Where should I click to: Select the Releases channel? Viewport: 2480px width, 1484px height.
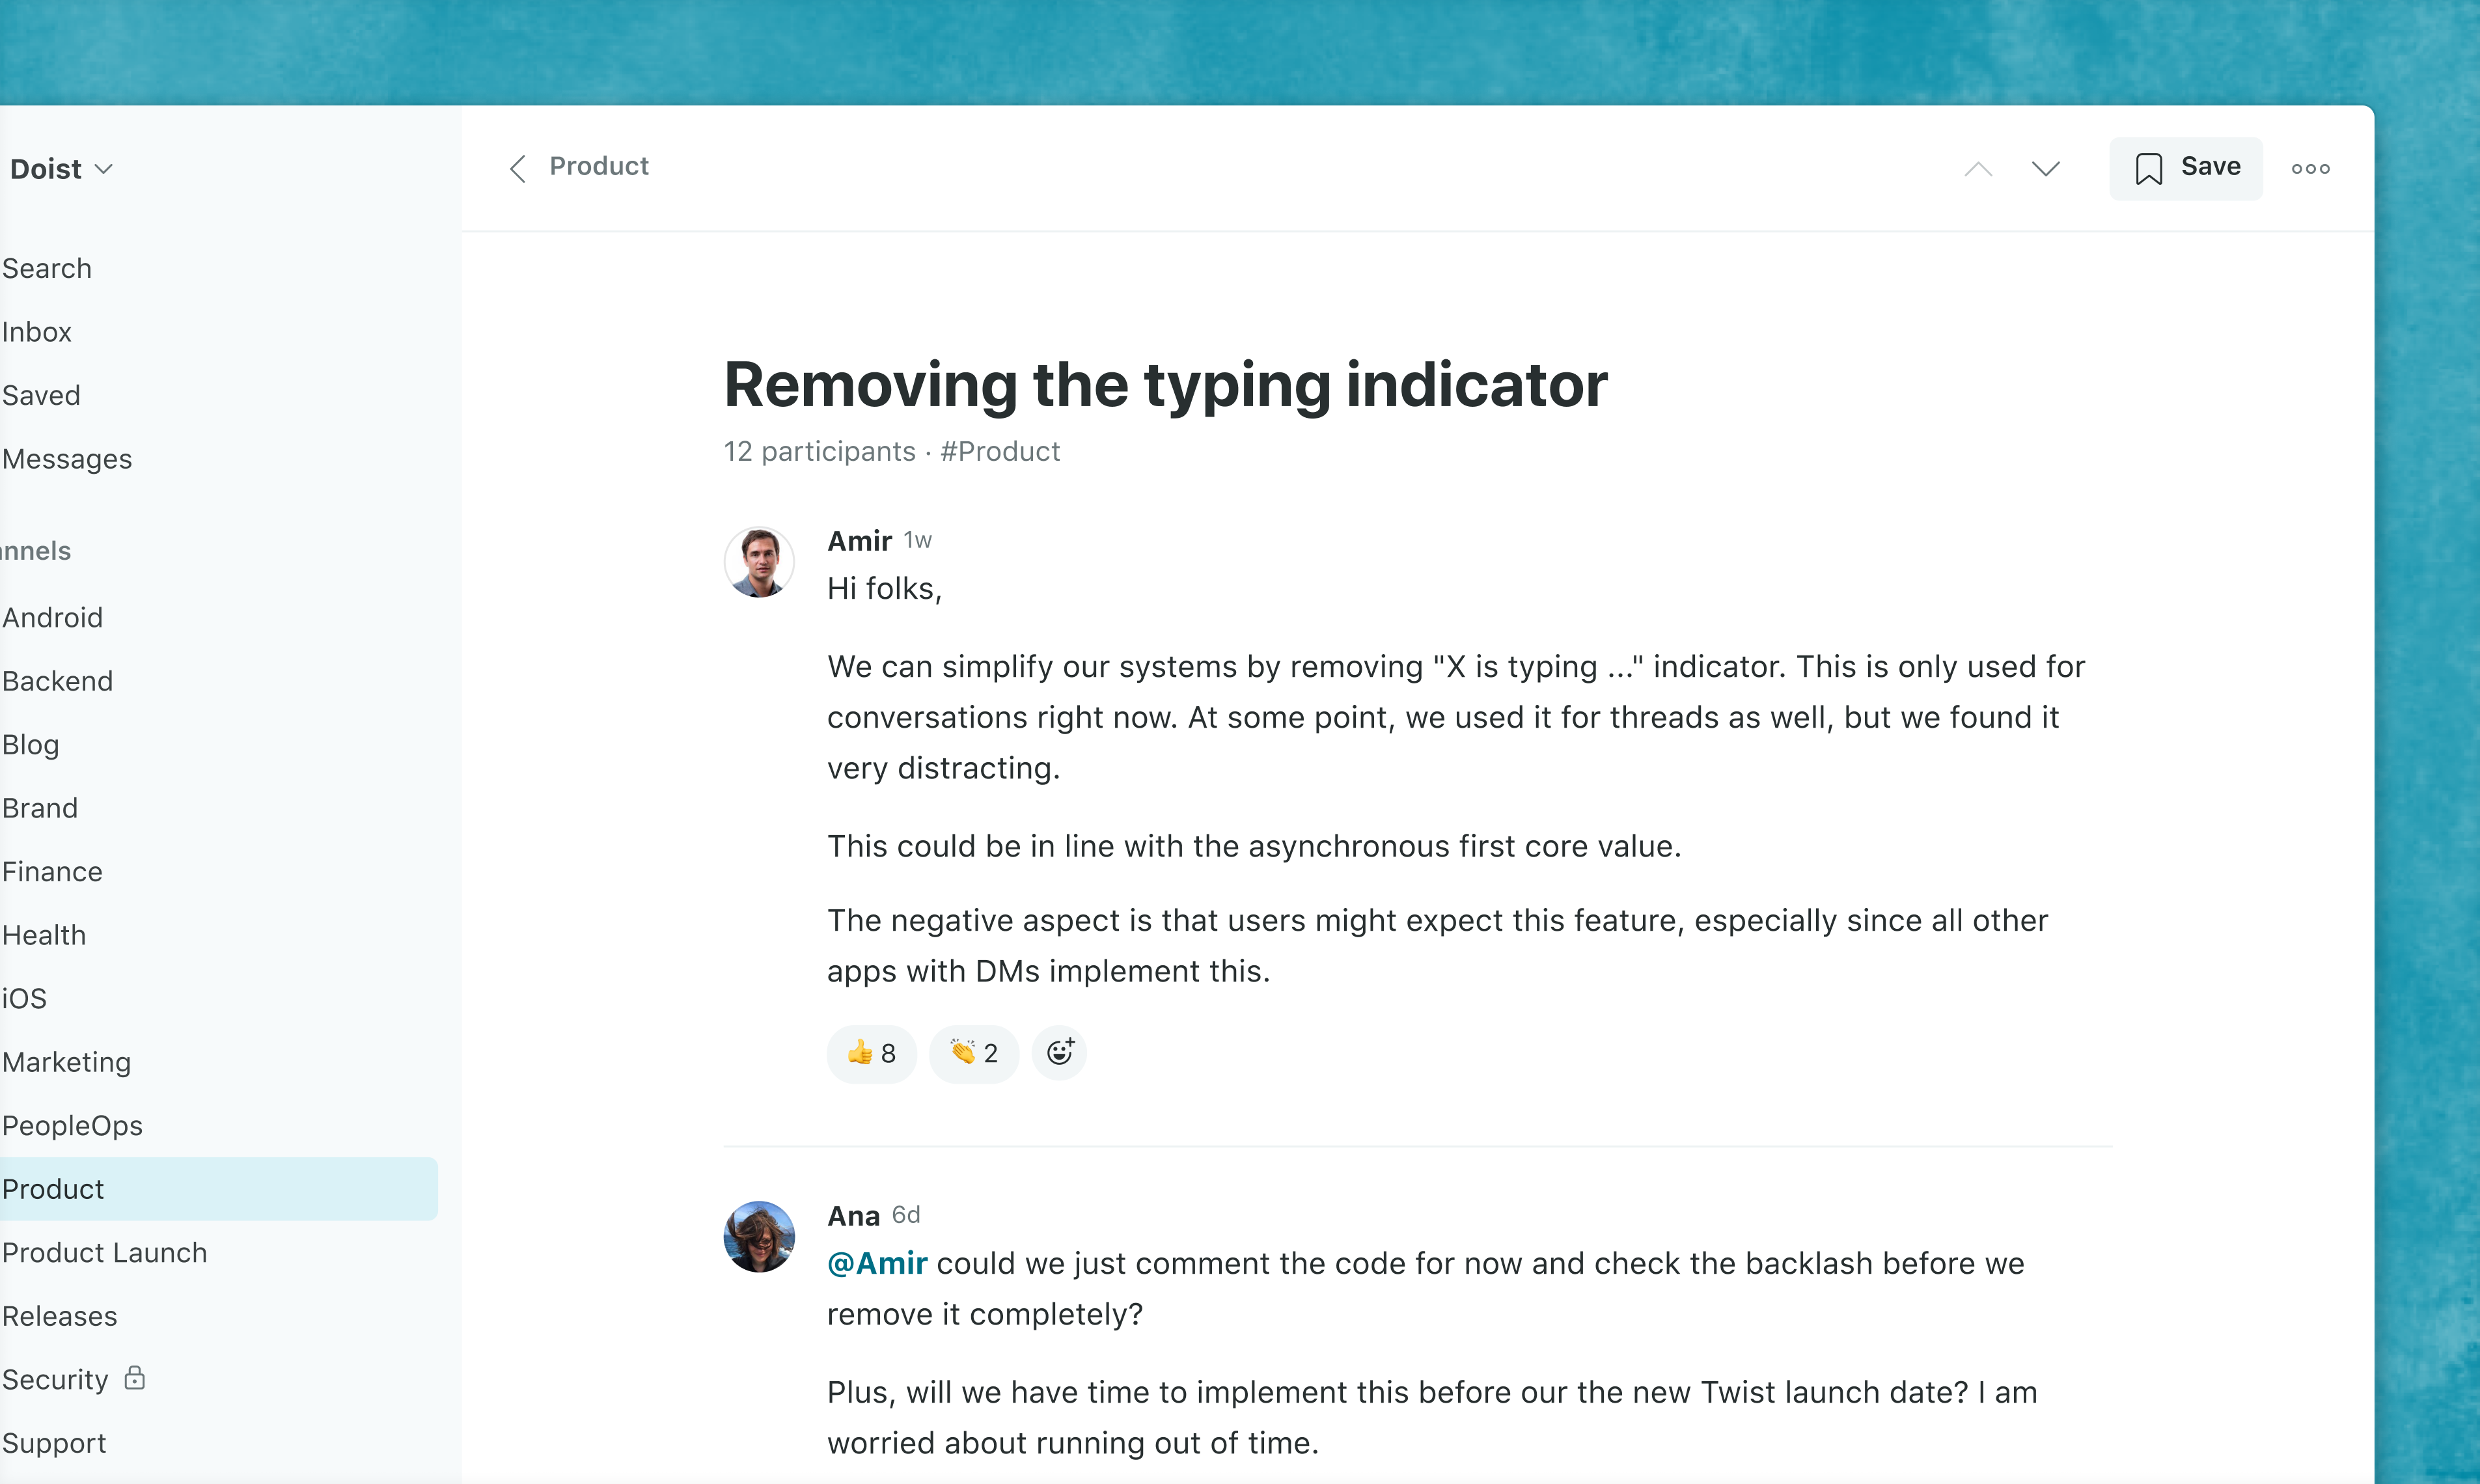(60, 1316)
